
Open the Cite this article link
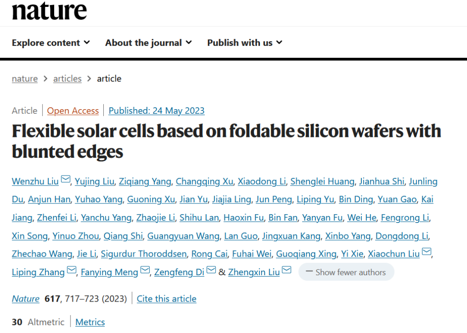pos(166,299)
